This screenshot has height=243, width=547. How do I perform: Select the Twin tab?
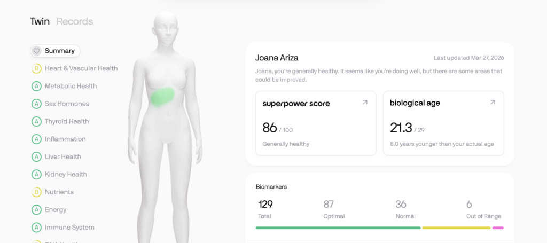(x=40, y=21)
